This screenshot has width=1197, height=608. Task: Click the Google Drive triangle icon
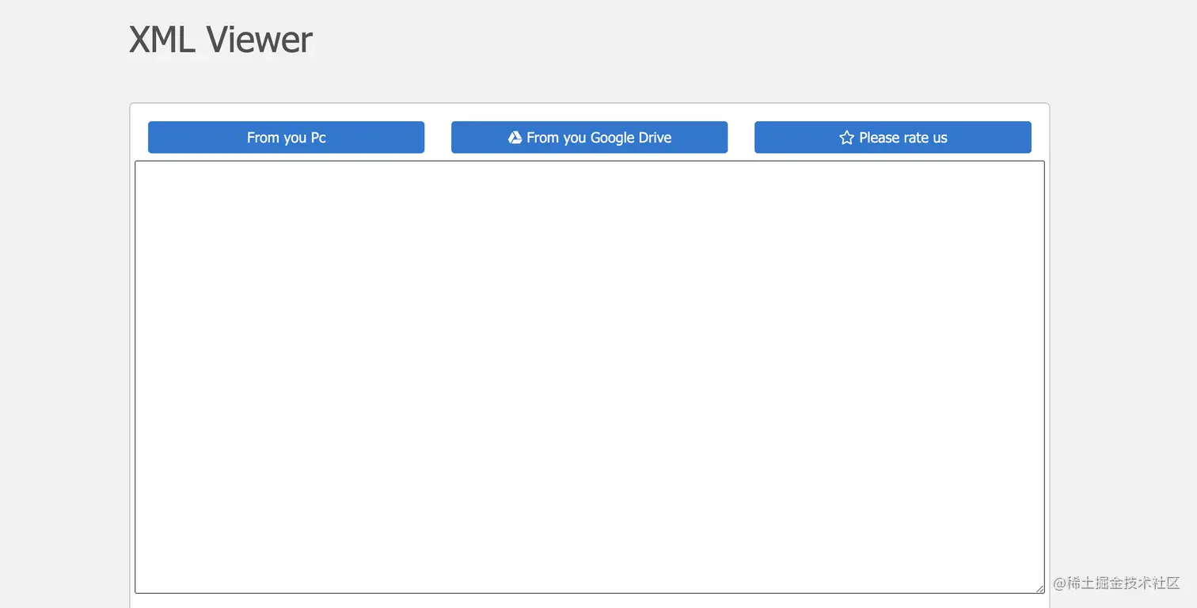point(515,137)
